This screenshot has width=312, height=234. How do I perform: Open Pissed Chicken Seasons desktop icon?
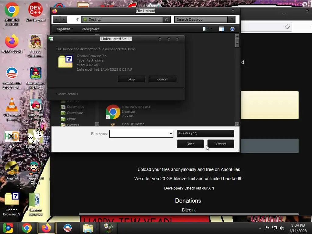click(35, 46)
